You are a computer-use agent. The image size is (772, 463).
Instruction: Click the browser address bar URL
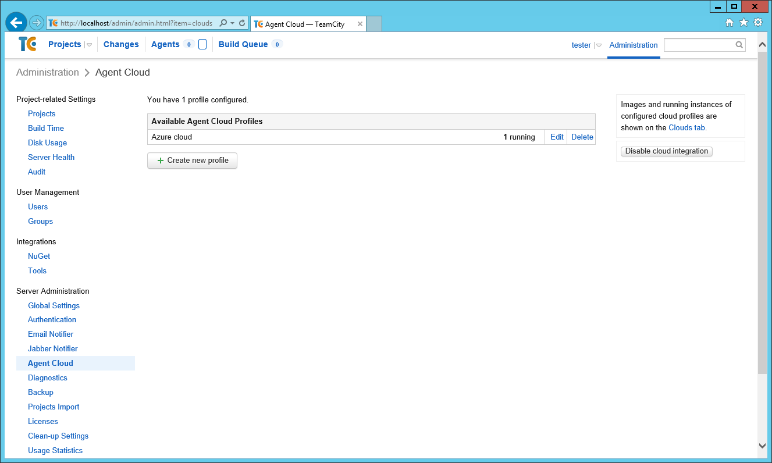[x=136, y=23]
